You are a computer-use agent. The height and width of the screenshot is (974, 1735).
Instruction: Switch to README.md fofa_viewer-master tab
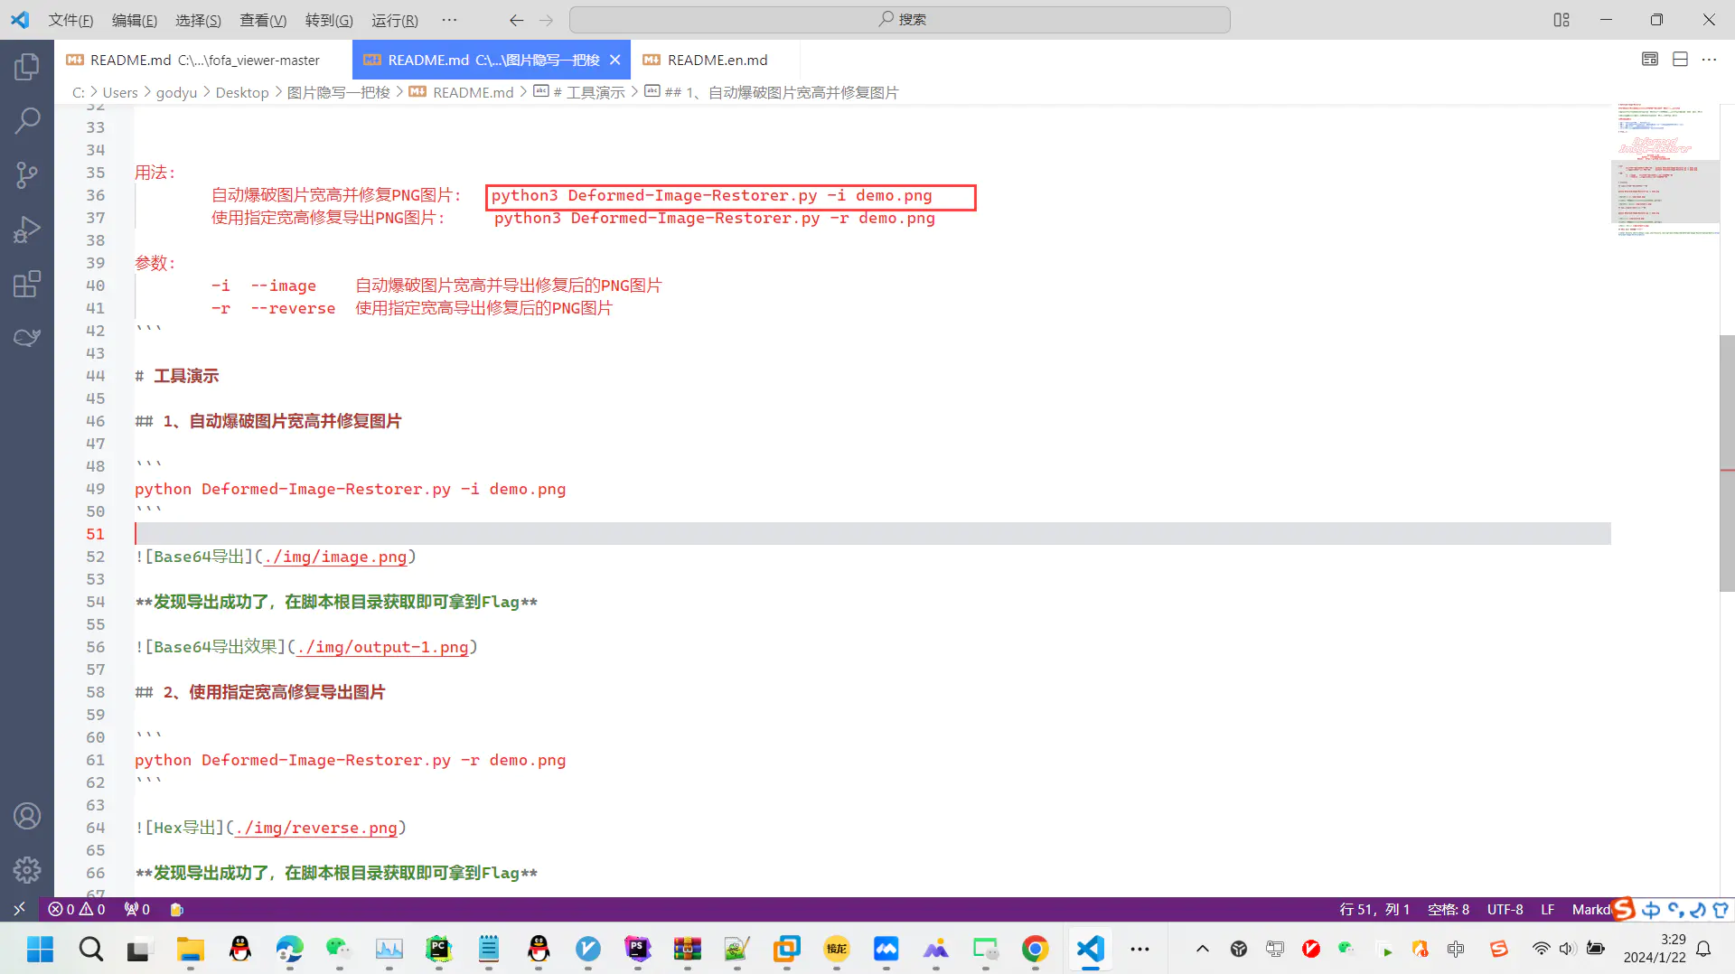[203, 60]
